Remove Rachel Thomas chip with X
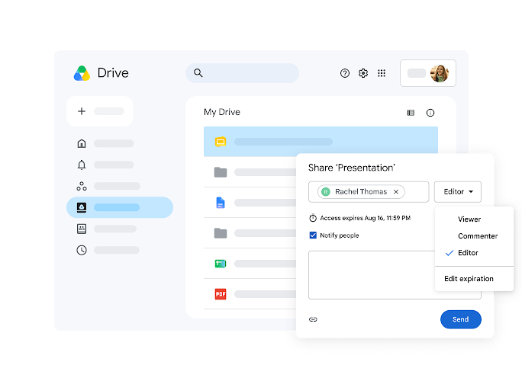Viewport: 522px width, 381px height. [x=396, y=192]
